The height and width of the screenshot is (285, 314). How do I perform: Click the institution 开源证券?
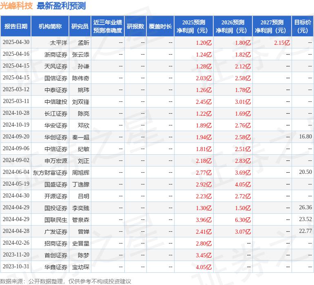[56, 196]
